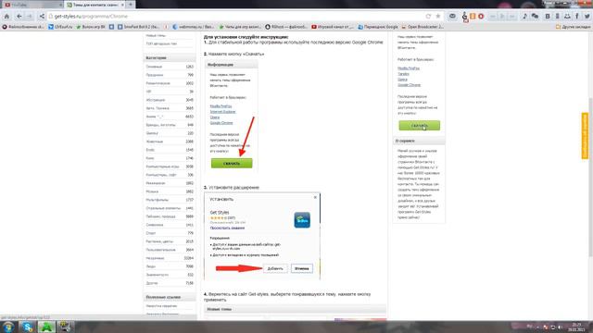Open the chat bubbles extension icon
This screenshot has width=593, height=333.
click(x=535, y=17)
